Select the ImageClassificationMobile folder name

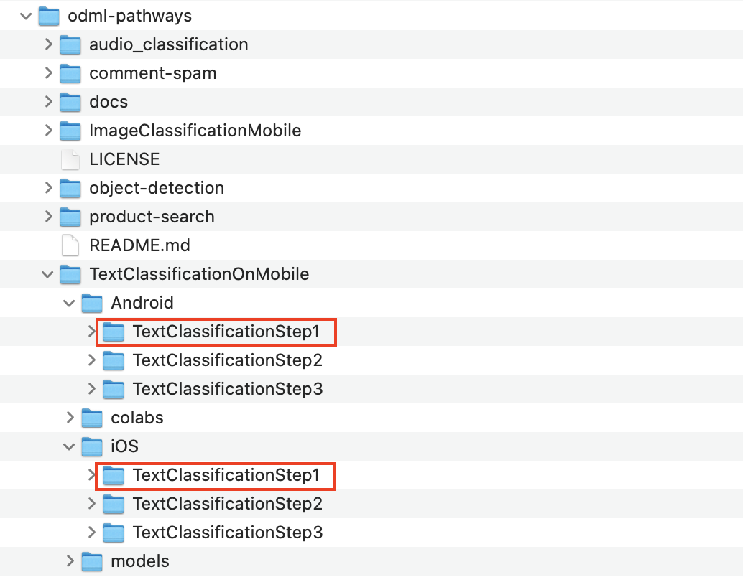click(195, 131)
